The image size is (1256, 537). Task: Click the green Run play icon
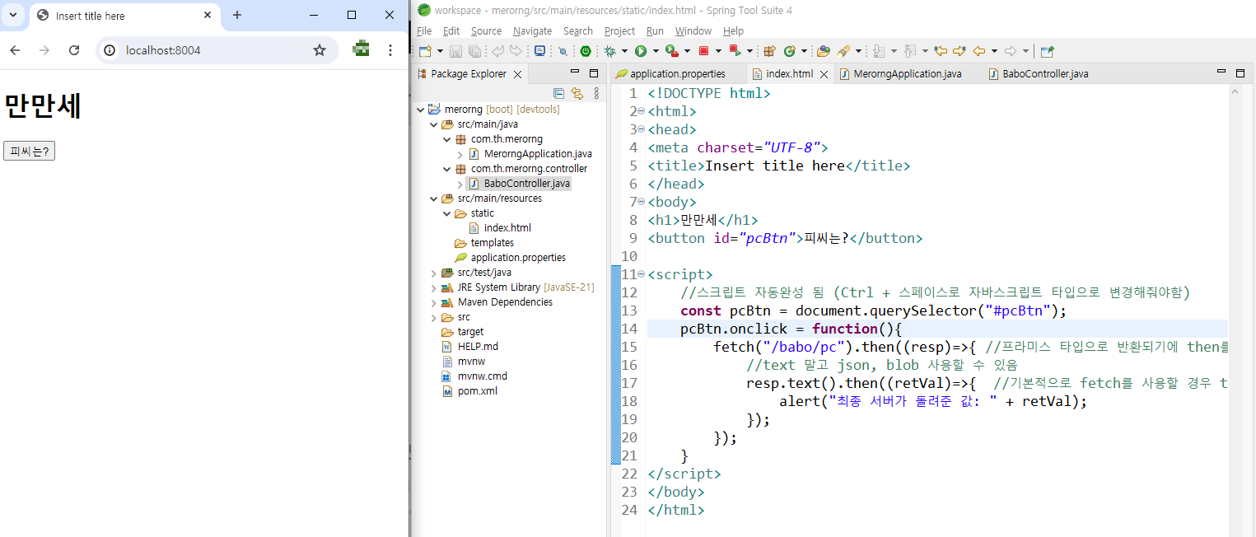[641, 51]
